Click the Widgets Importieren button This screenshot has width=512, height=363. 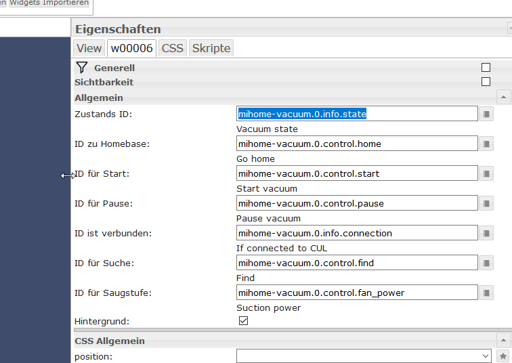tap(49, 3)
